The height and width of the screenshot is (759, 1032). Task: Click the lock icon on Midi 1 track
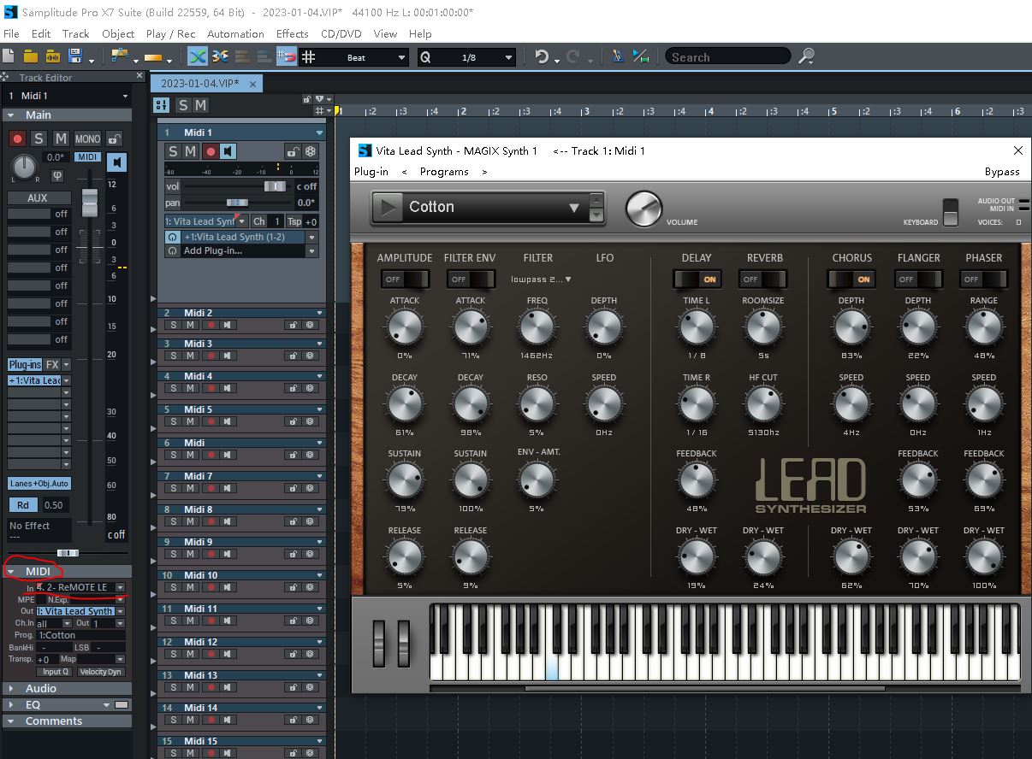point(294,151)
